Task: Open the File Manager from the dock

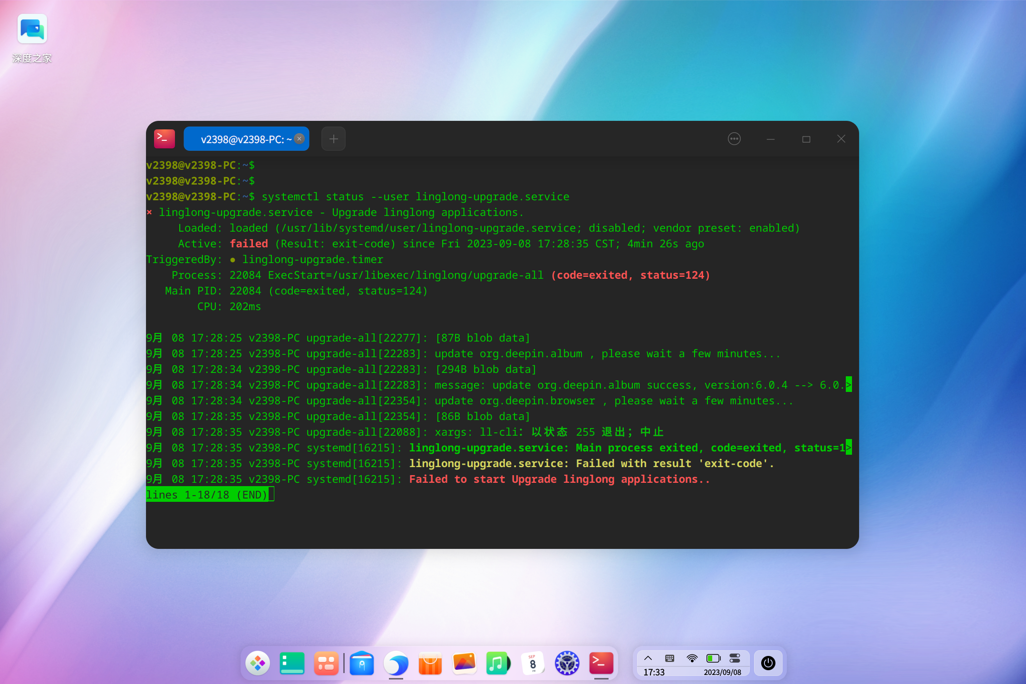Action: click(362, 663)
